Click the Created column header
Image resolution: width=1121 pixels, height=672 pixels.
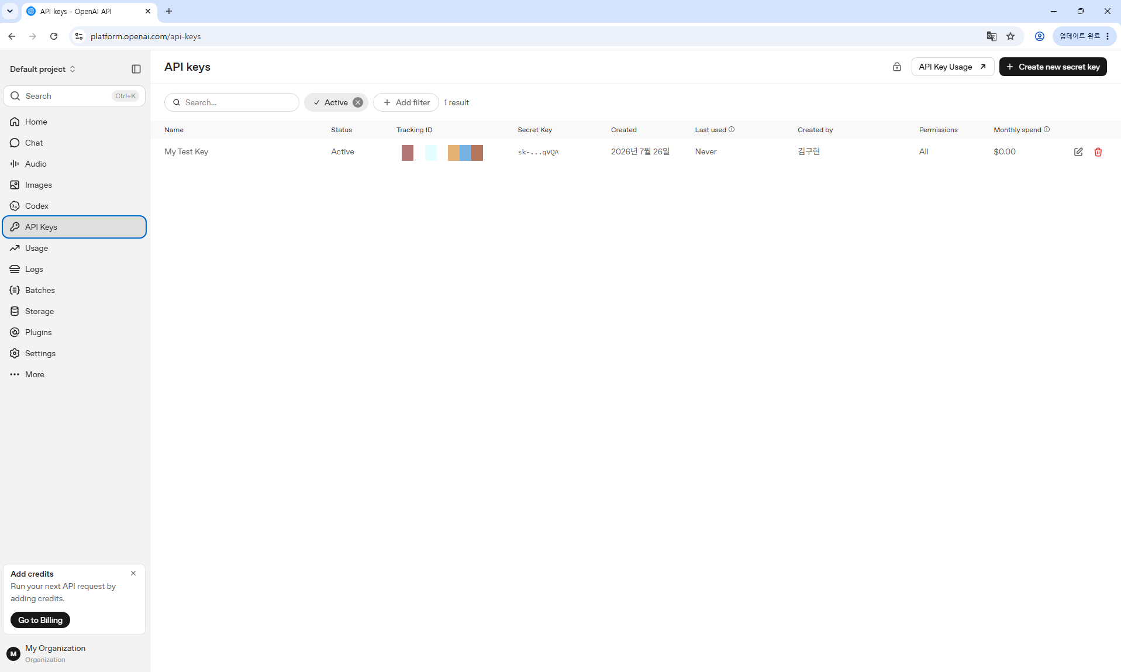click(x=624, y=130)
